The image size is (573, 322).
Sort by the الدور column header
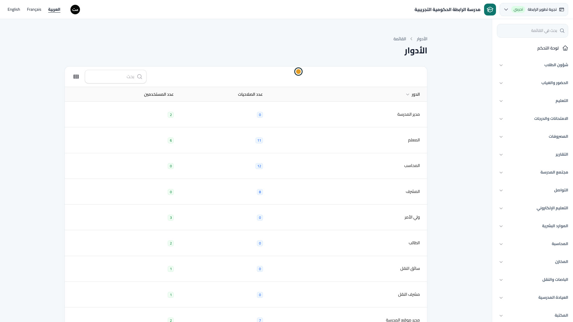(413, 95)
